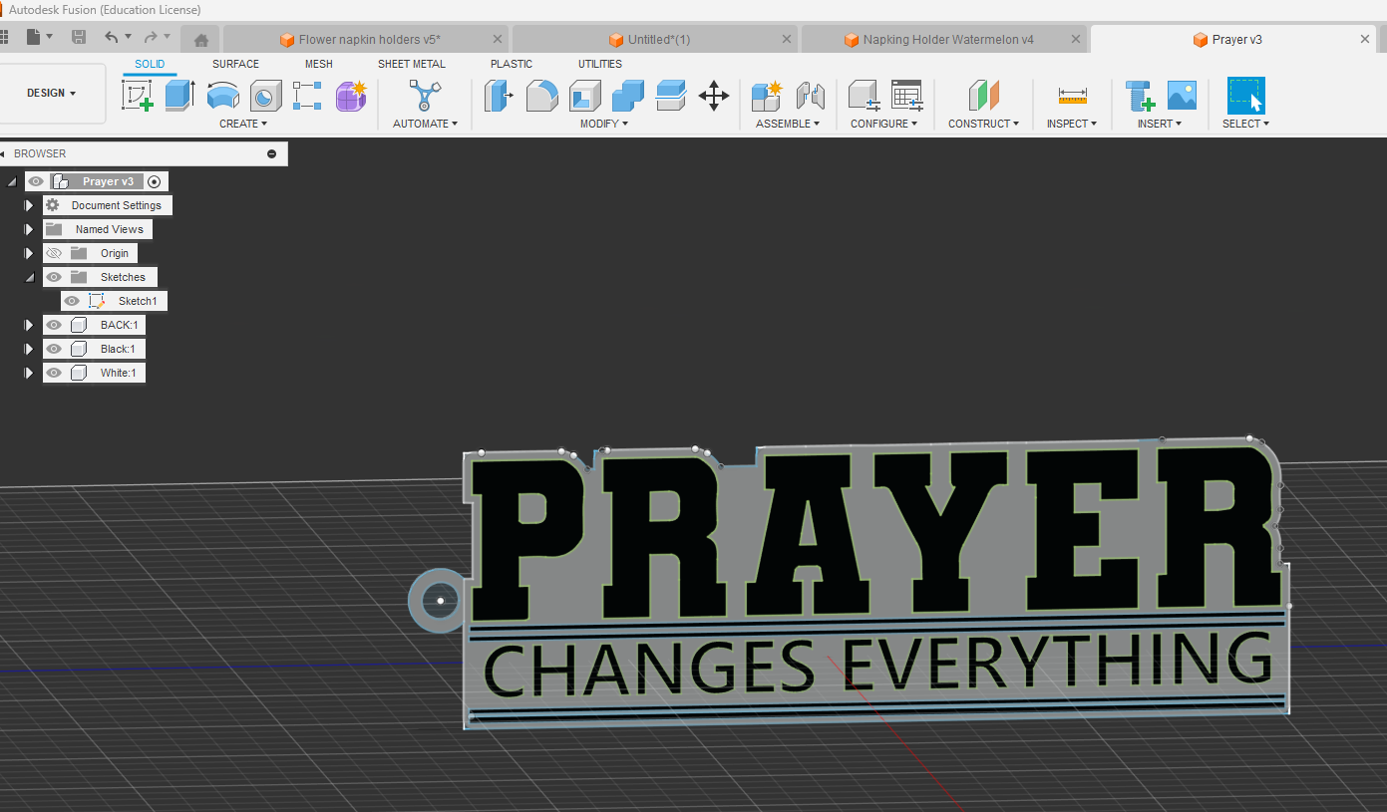Click the Insert Fastener icon

(1140, 97)
